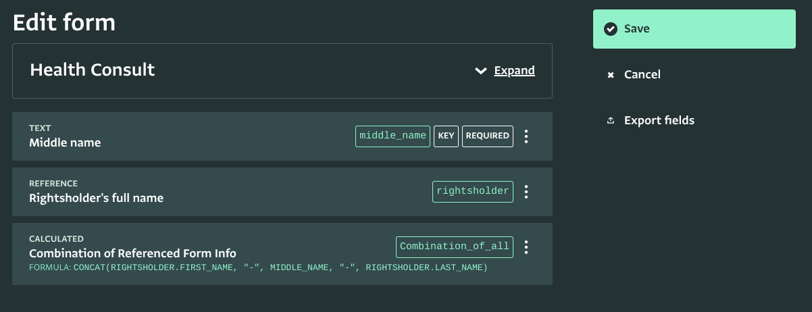Click the Combination_of_all field key tag
Screen dimensions: 812x312
point(454,246)
